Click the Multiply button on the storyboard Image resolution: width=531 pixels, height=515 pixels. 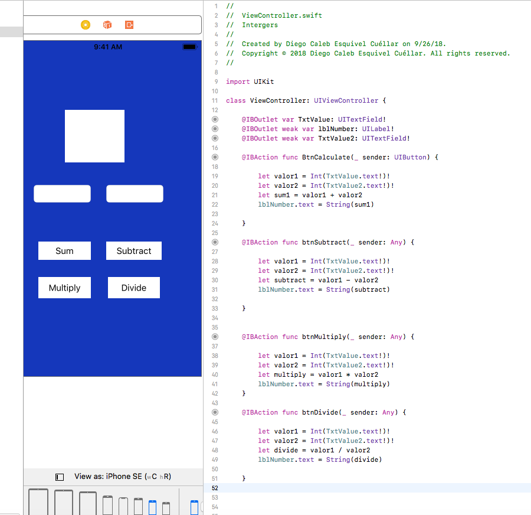coord(64,288)
